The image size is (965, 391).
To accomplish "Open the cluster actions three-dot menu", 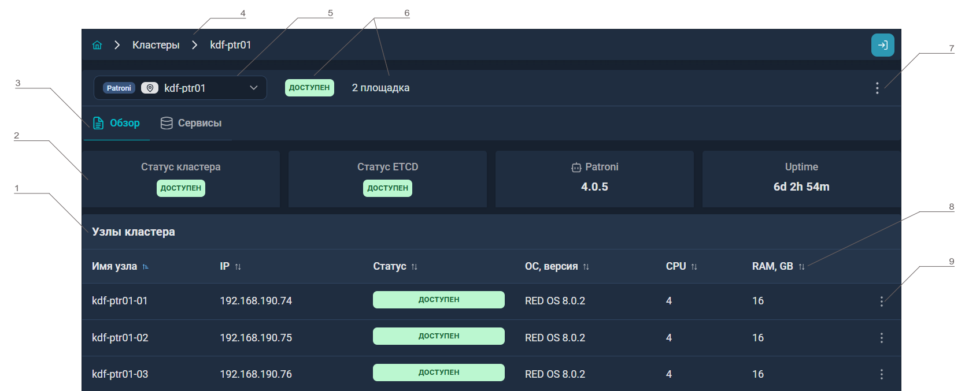I will (877, 88).
